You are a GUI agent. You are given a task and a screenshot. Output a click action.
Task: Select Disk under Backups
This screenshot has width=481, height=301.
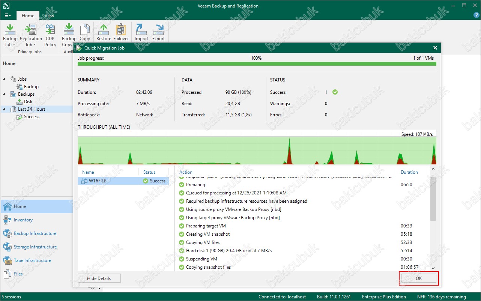(x=28, y=102)
